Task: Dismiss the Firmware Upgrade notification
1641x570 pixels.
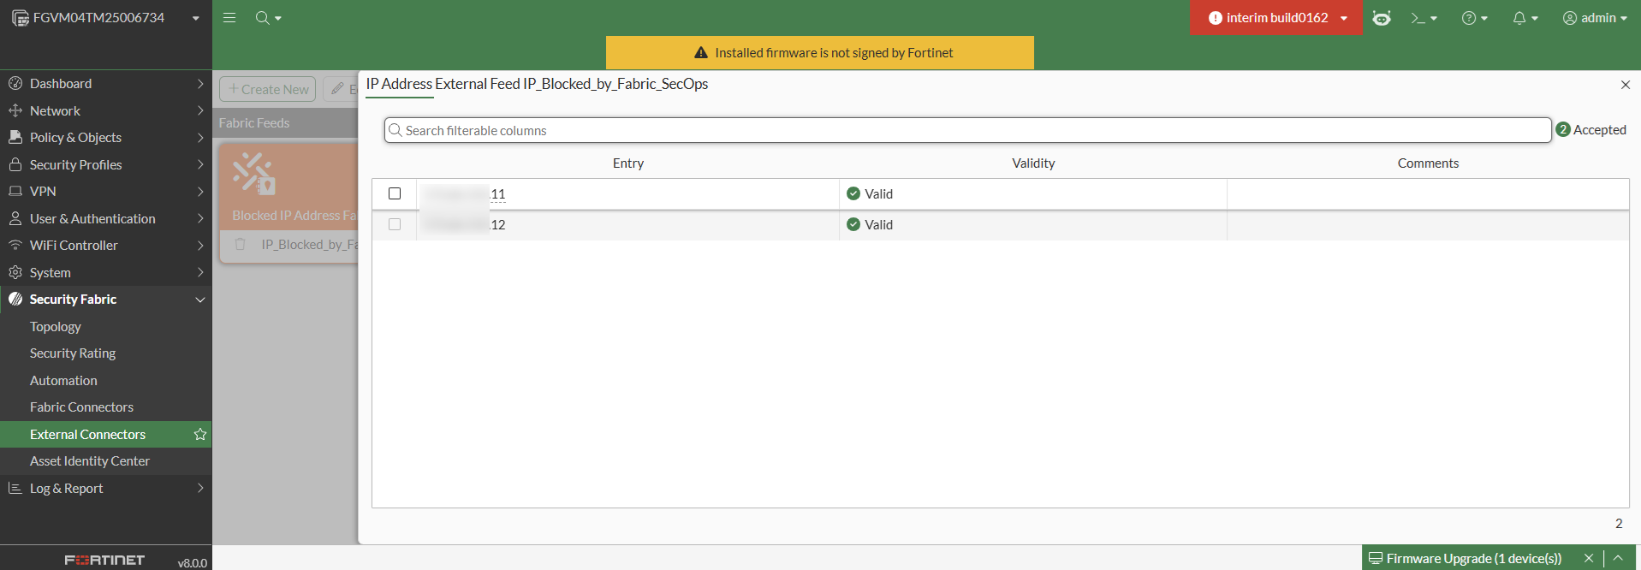Action: tap(1589, 558)
